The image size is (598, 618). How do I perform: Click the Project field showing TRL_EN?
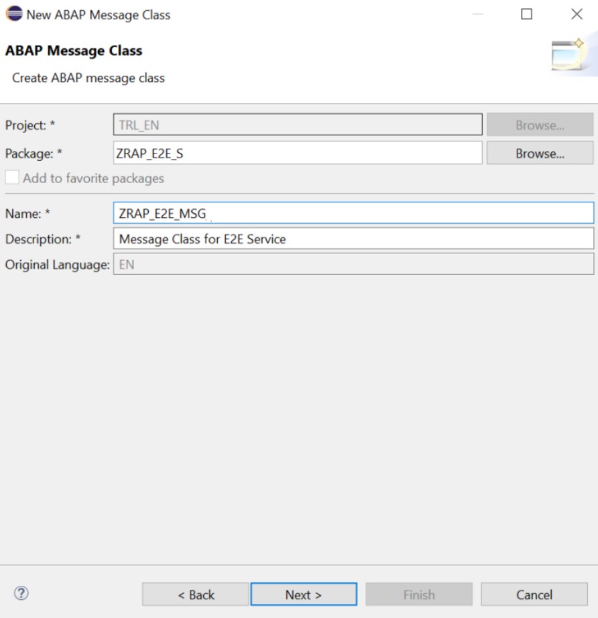pos(298,125)
